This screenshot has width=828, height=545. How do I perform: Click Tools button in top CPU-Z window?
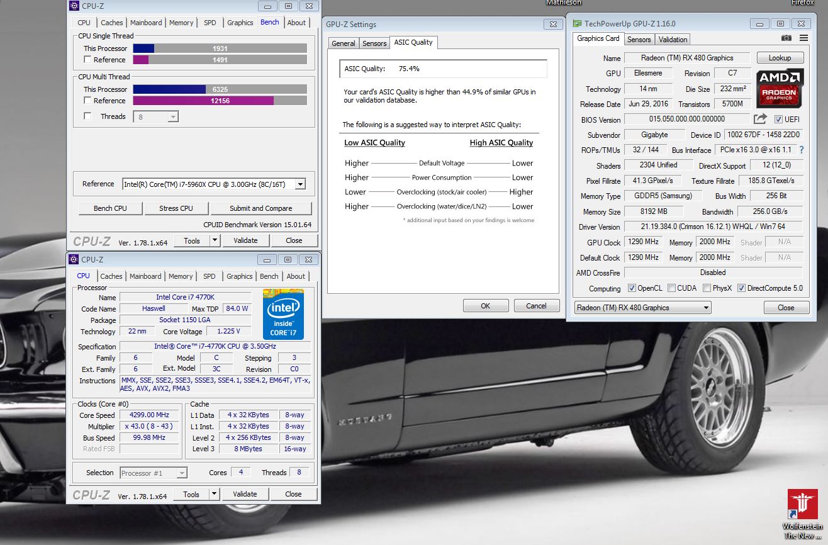191,240
